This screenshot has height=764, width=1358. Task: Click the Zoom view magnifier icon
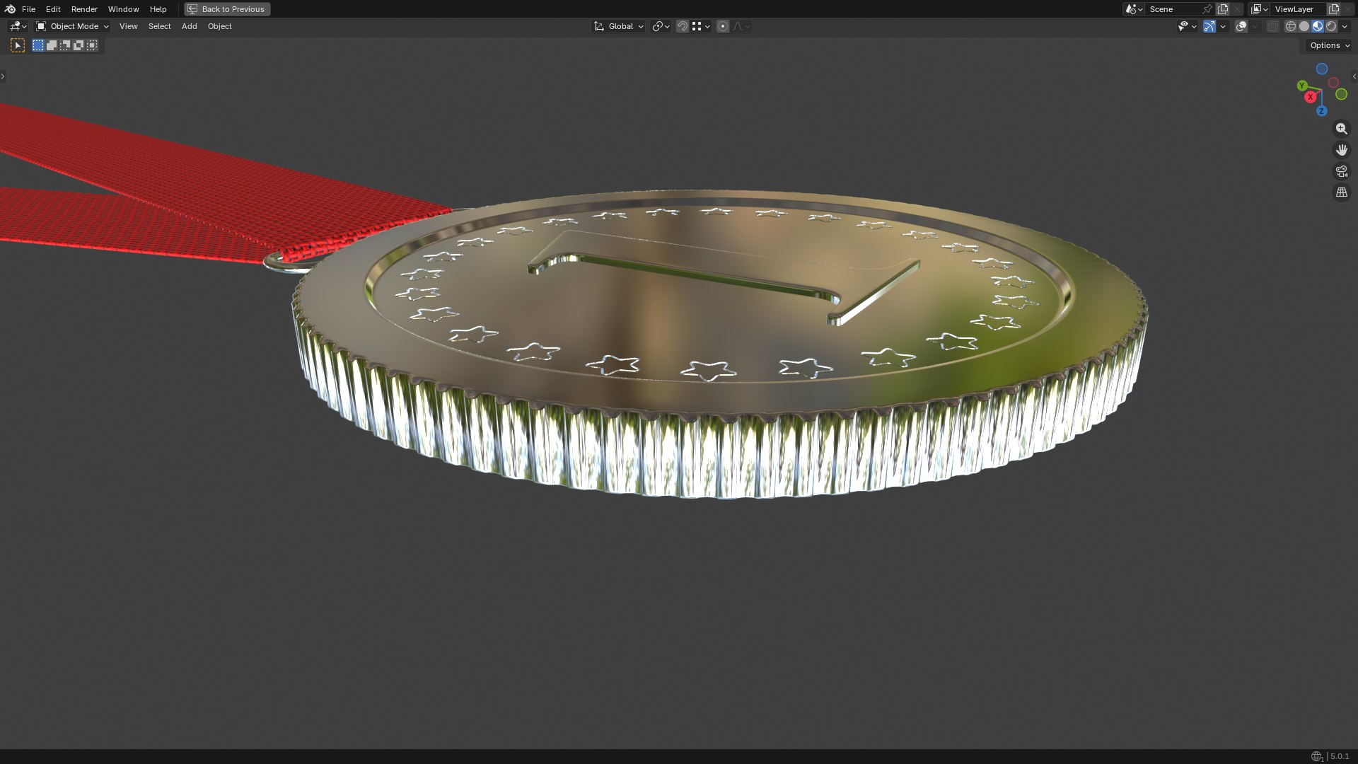pos(1341,129)
